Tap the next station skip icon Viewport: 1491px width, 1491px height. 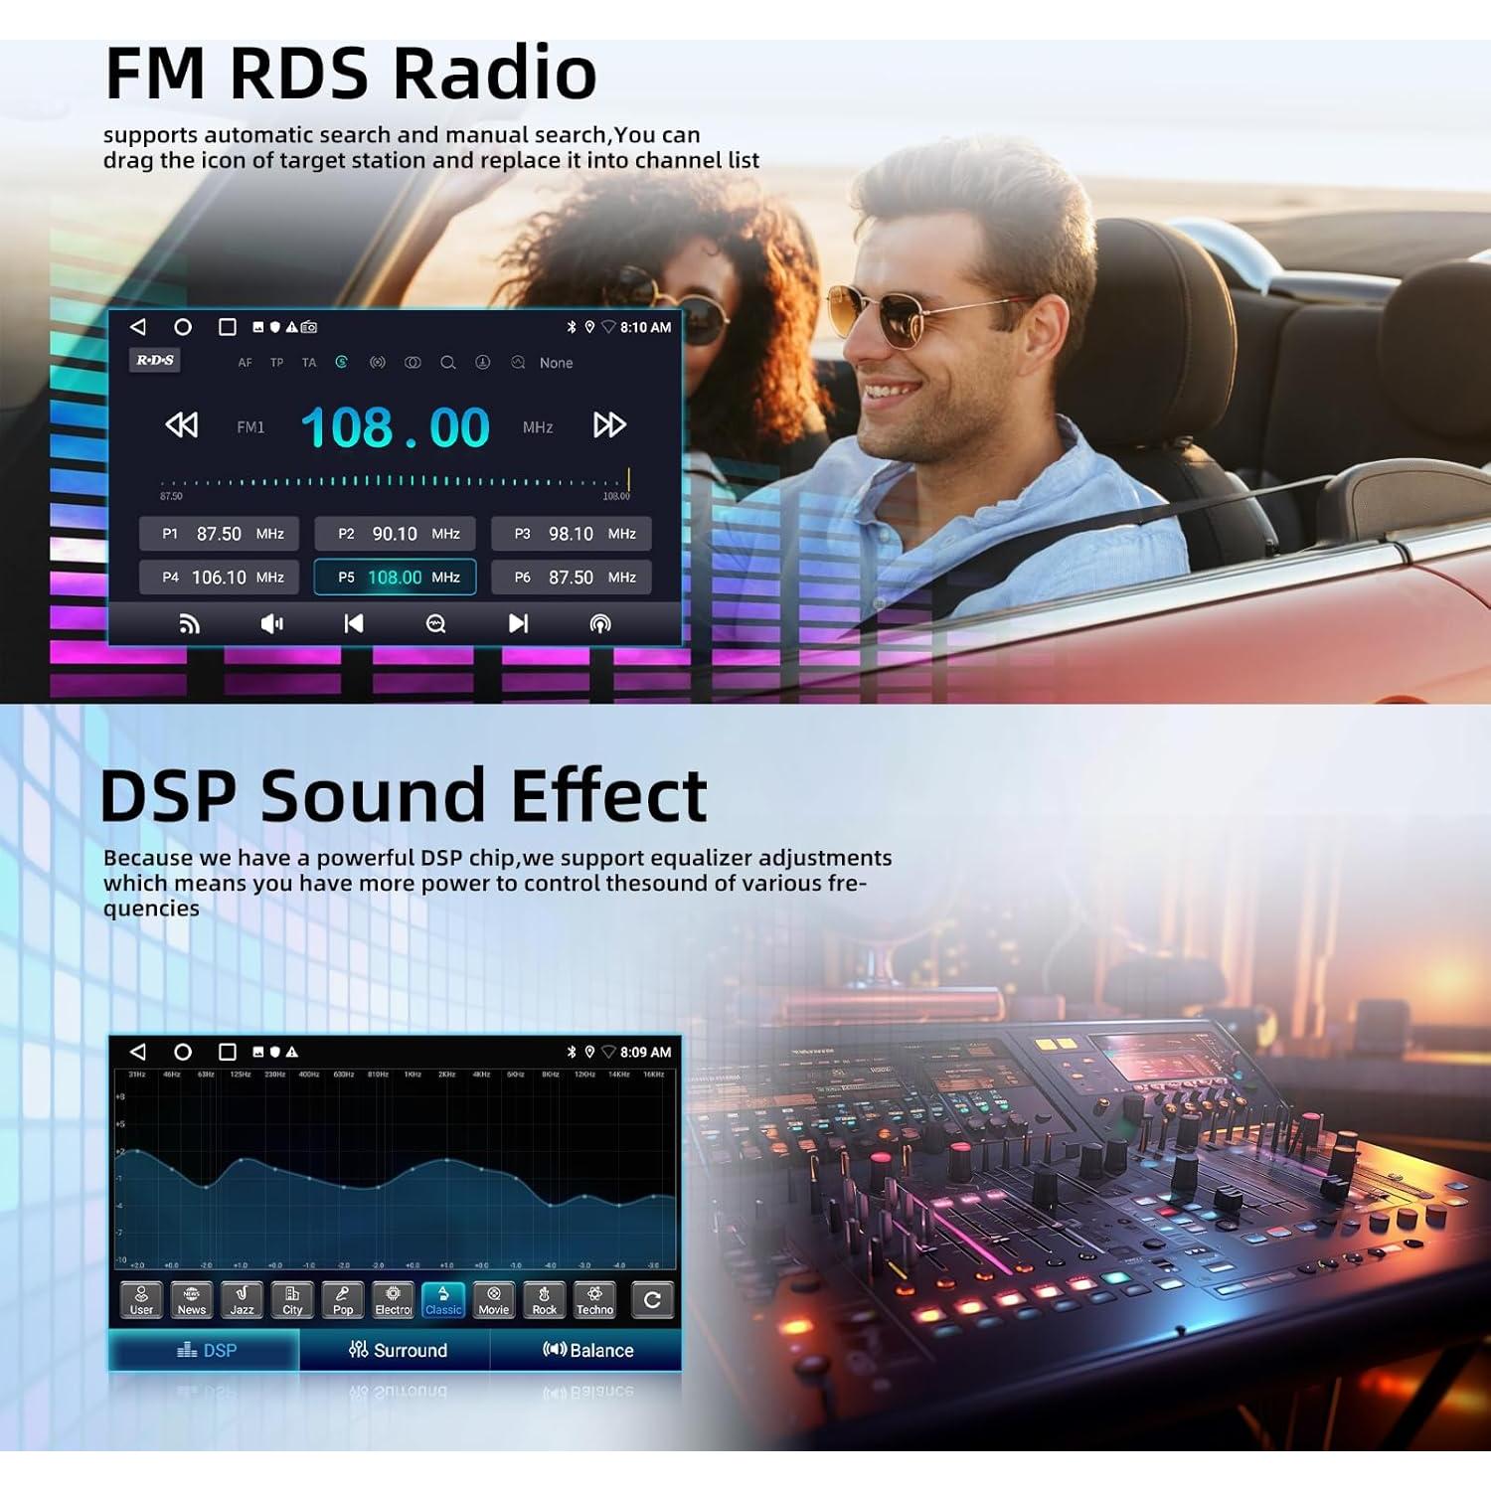coord(518,623)
